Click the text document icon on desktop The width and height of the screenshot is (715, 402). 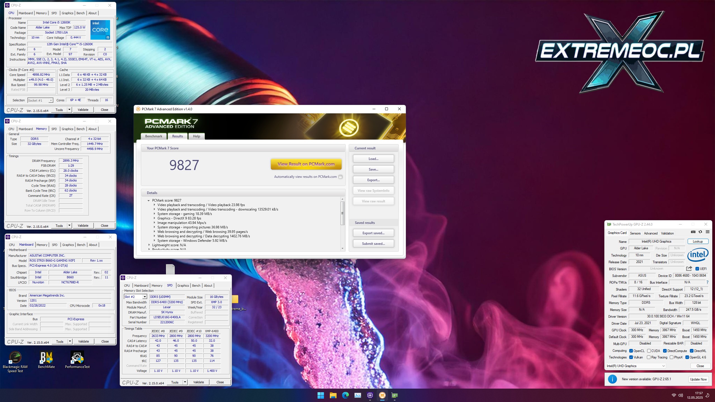coord(170,269)
